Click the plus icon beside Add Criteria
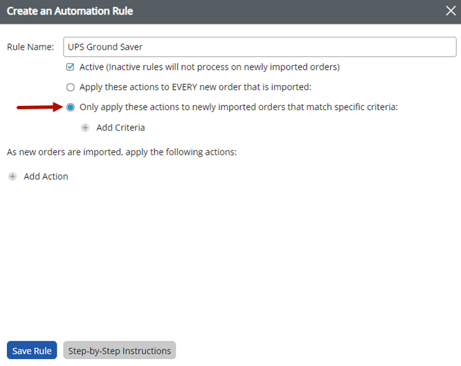Viewport: 461px width, 366px height. [x=85, y=127]
